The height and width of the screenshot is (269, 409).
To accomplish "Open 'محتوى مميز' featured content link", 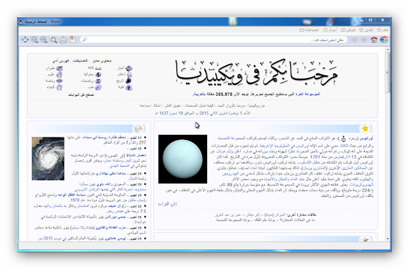I will pos(102,61).
